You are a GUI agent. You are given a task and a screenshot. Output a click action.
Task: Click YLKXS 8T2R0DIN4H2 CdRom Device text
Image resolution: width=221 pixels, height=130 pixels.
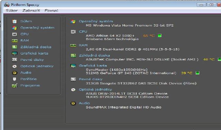pyautogui.click(x=127, y=97)
